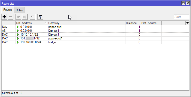Screen dimensions: 191x97
Task: Select the 192.168.88.0/24 destination address
Action: click(x=30, y=42)
